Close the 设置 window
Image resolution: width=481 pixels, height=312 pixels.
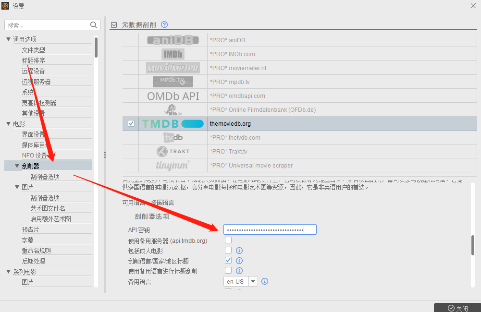[473, 6]
